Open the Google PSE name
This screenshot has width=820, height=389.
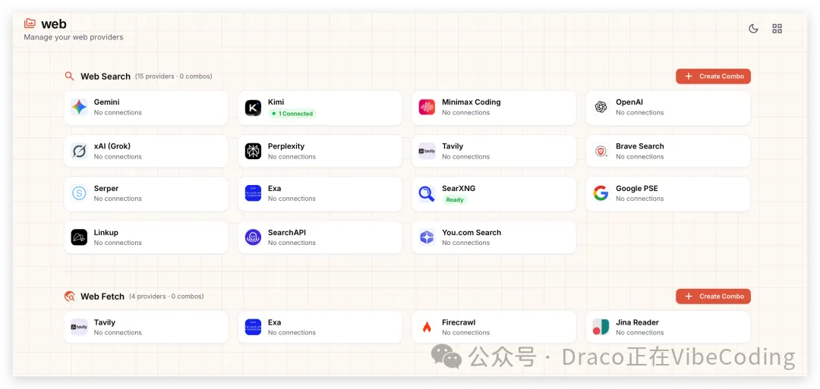637,189
